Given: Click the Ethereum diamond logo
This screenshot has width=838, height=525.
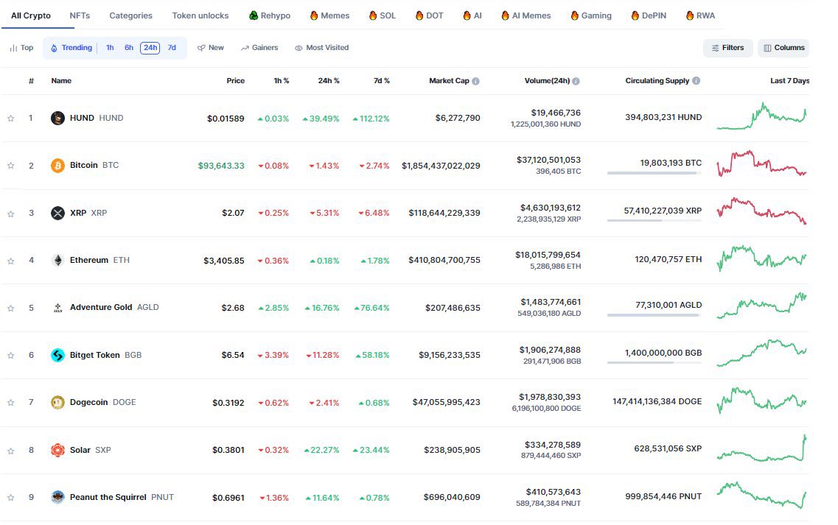Looking at the screenshot, I should (57, 261).
